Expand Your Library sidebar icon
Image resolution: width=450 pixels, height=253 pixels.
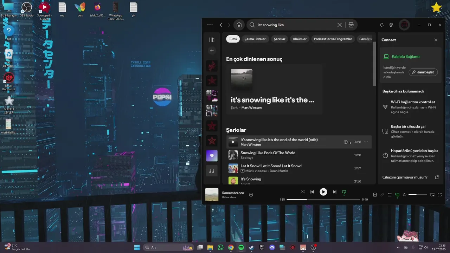[x=212, y=40]
